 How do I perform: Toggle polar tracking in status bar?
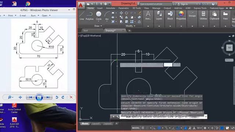(x=159, y=128)
